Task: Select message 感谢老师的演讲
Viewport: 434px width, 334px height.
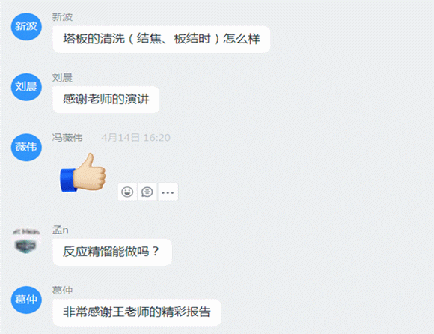Action: (106, 100)
